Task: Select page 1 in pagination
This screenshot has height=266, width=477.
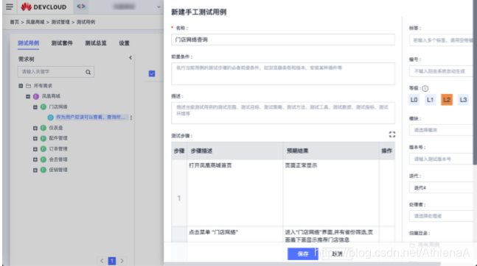Action: [112, 261]
